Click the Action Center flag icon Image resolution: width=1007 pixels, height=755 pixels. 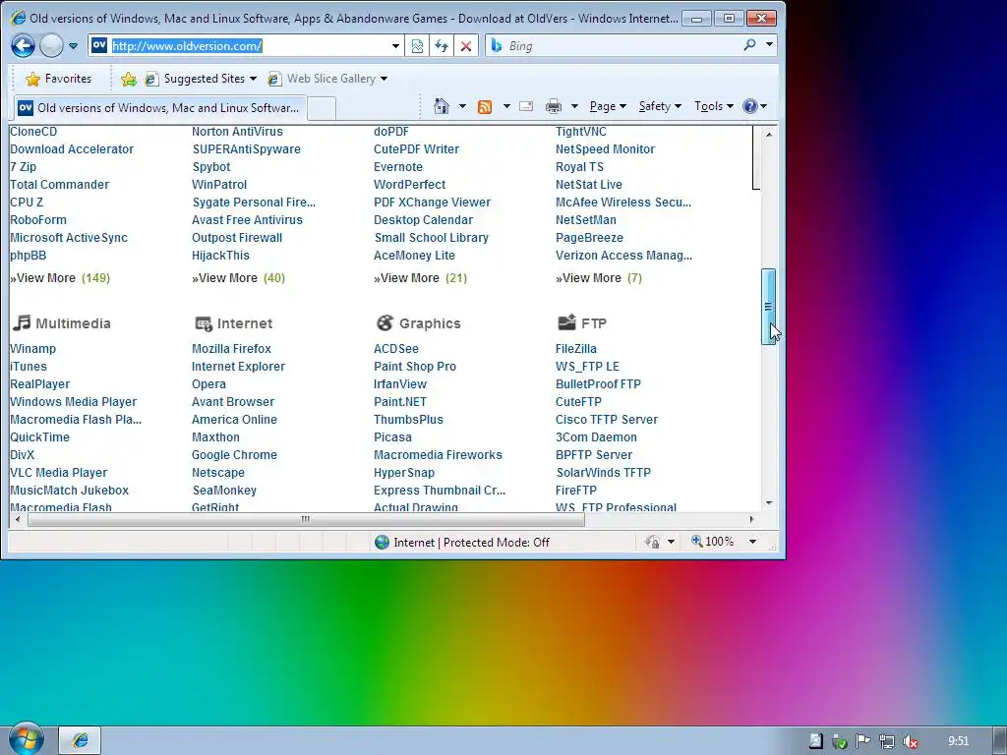[863, 741]
